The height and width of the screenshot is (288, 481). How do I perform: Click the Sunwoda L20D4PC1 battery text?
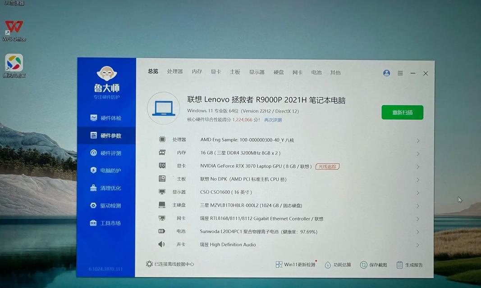[x=259, y=232]
